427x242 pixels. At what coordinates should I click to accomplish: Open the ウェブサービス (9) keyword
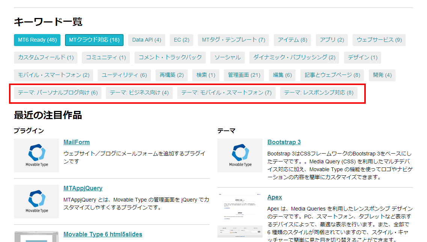[379, 40]
